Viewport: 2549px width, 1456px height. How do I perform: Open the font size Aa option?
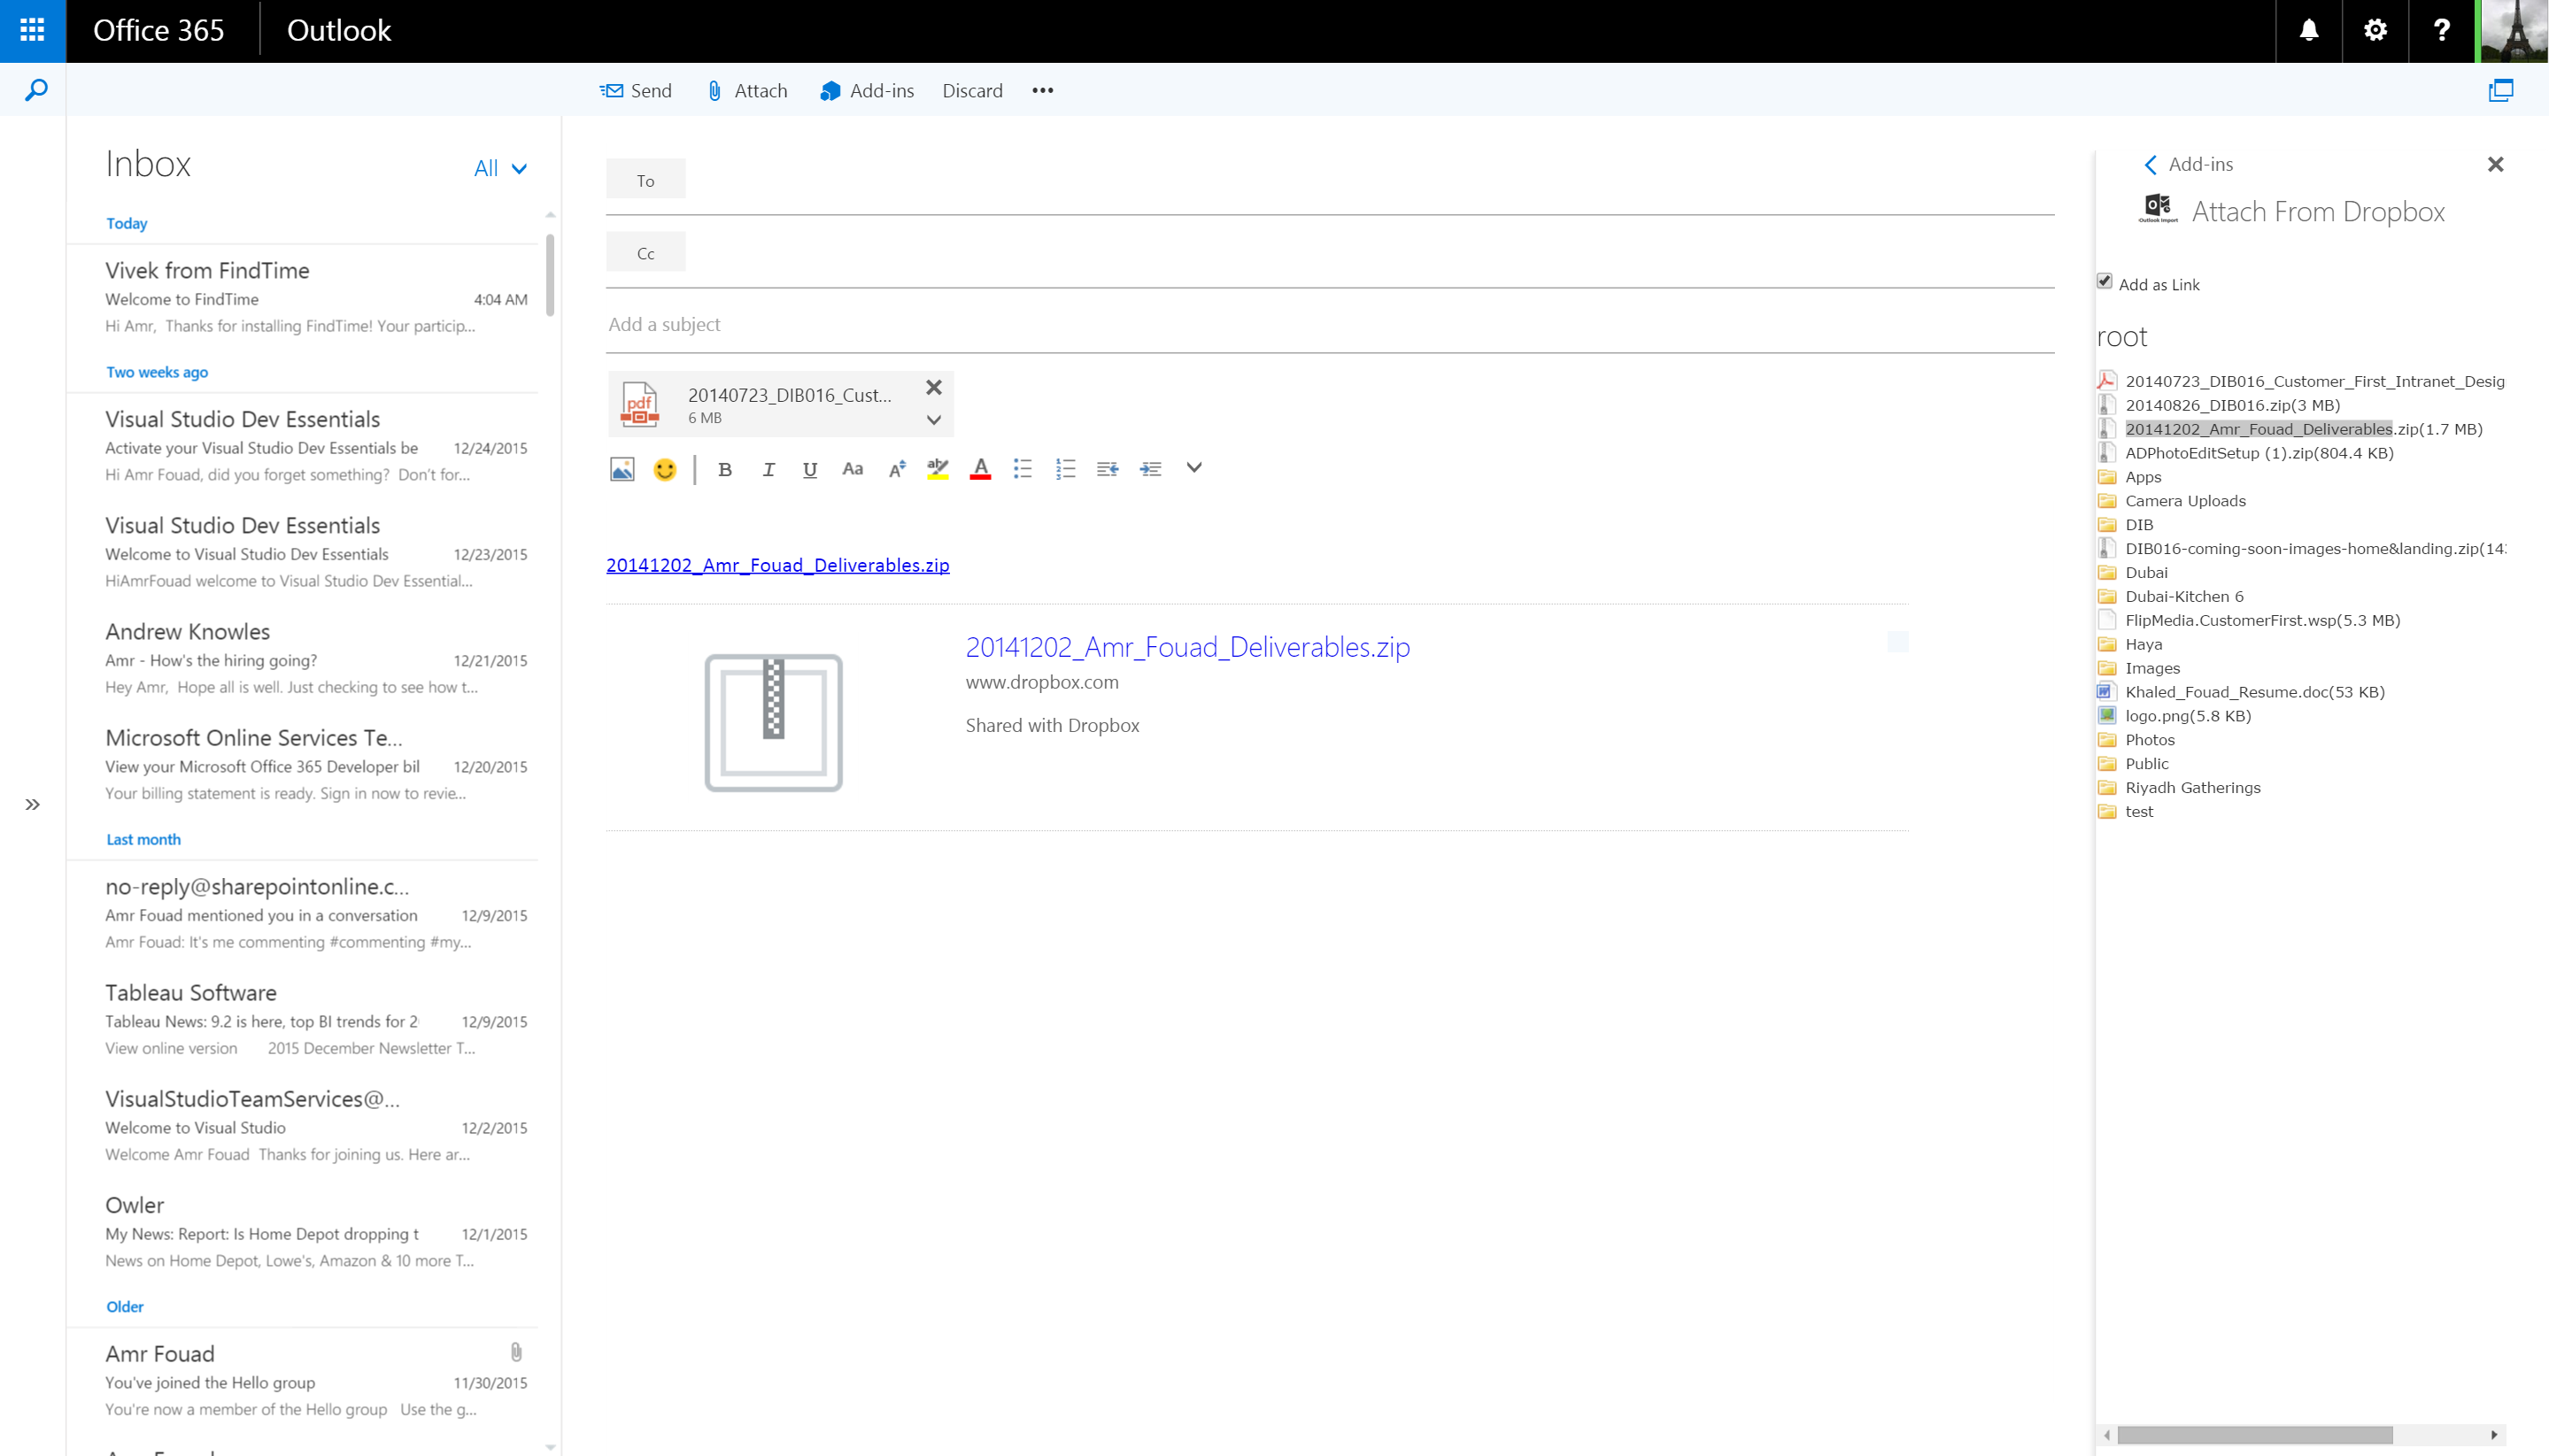pyautogui.click(x=852, y=469)
